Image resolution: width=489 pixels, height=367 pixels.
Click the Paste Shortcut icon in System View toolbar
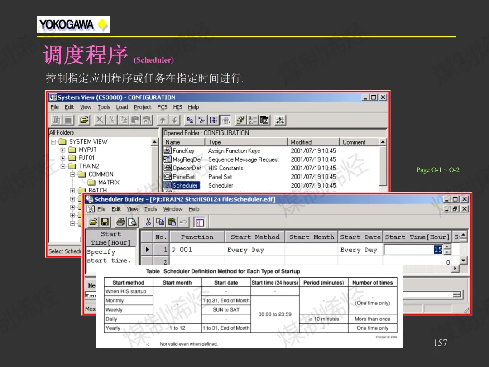click(x=147, y=120)
